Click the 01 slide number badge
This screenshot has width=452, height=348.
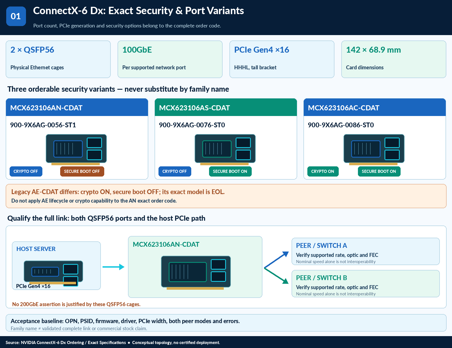(x=16, y=16)
